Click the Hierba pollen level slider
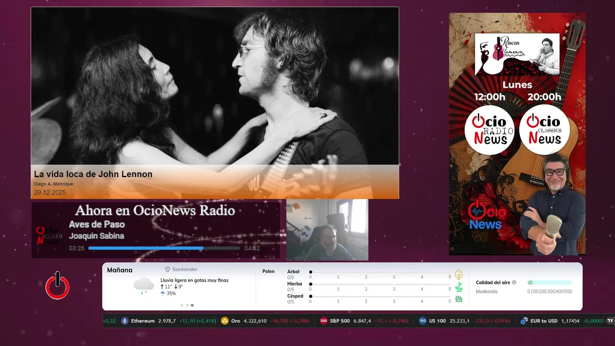This screenshot has height=346, width=615. (380, 284)
